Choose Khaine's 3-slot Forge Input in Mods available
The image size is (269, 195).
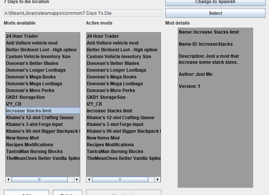pyautogui.click(x=43, y=124)
